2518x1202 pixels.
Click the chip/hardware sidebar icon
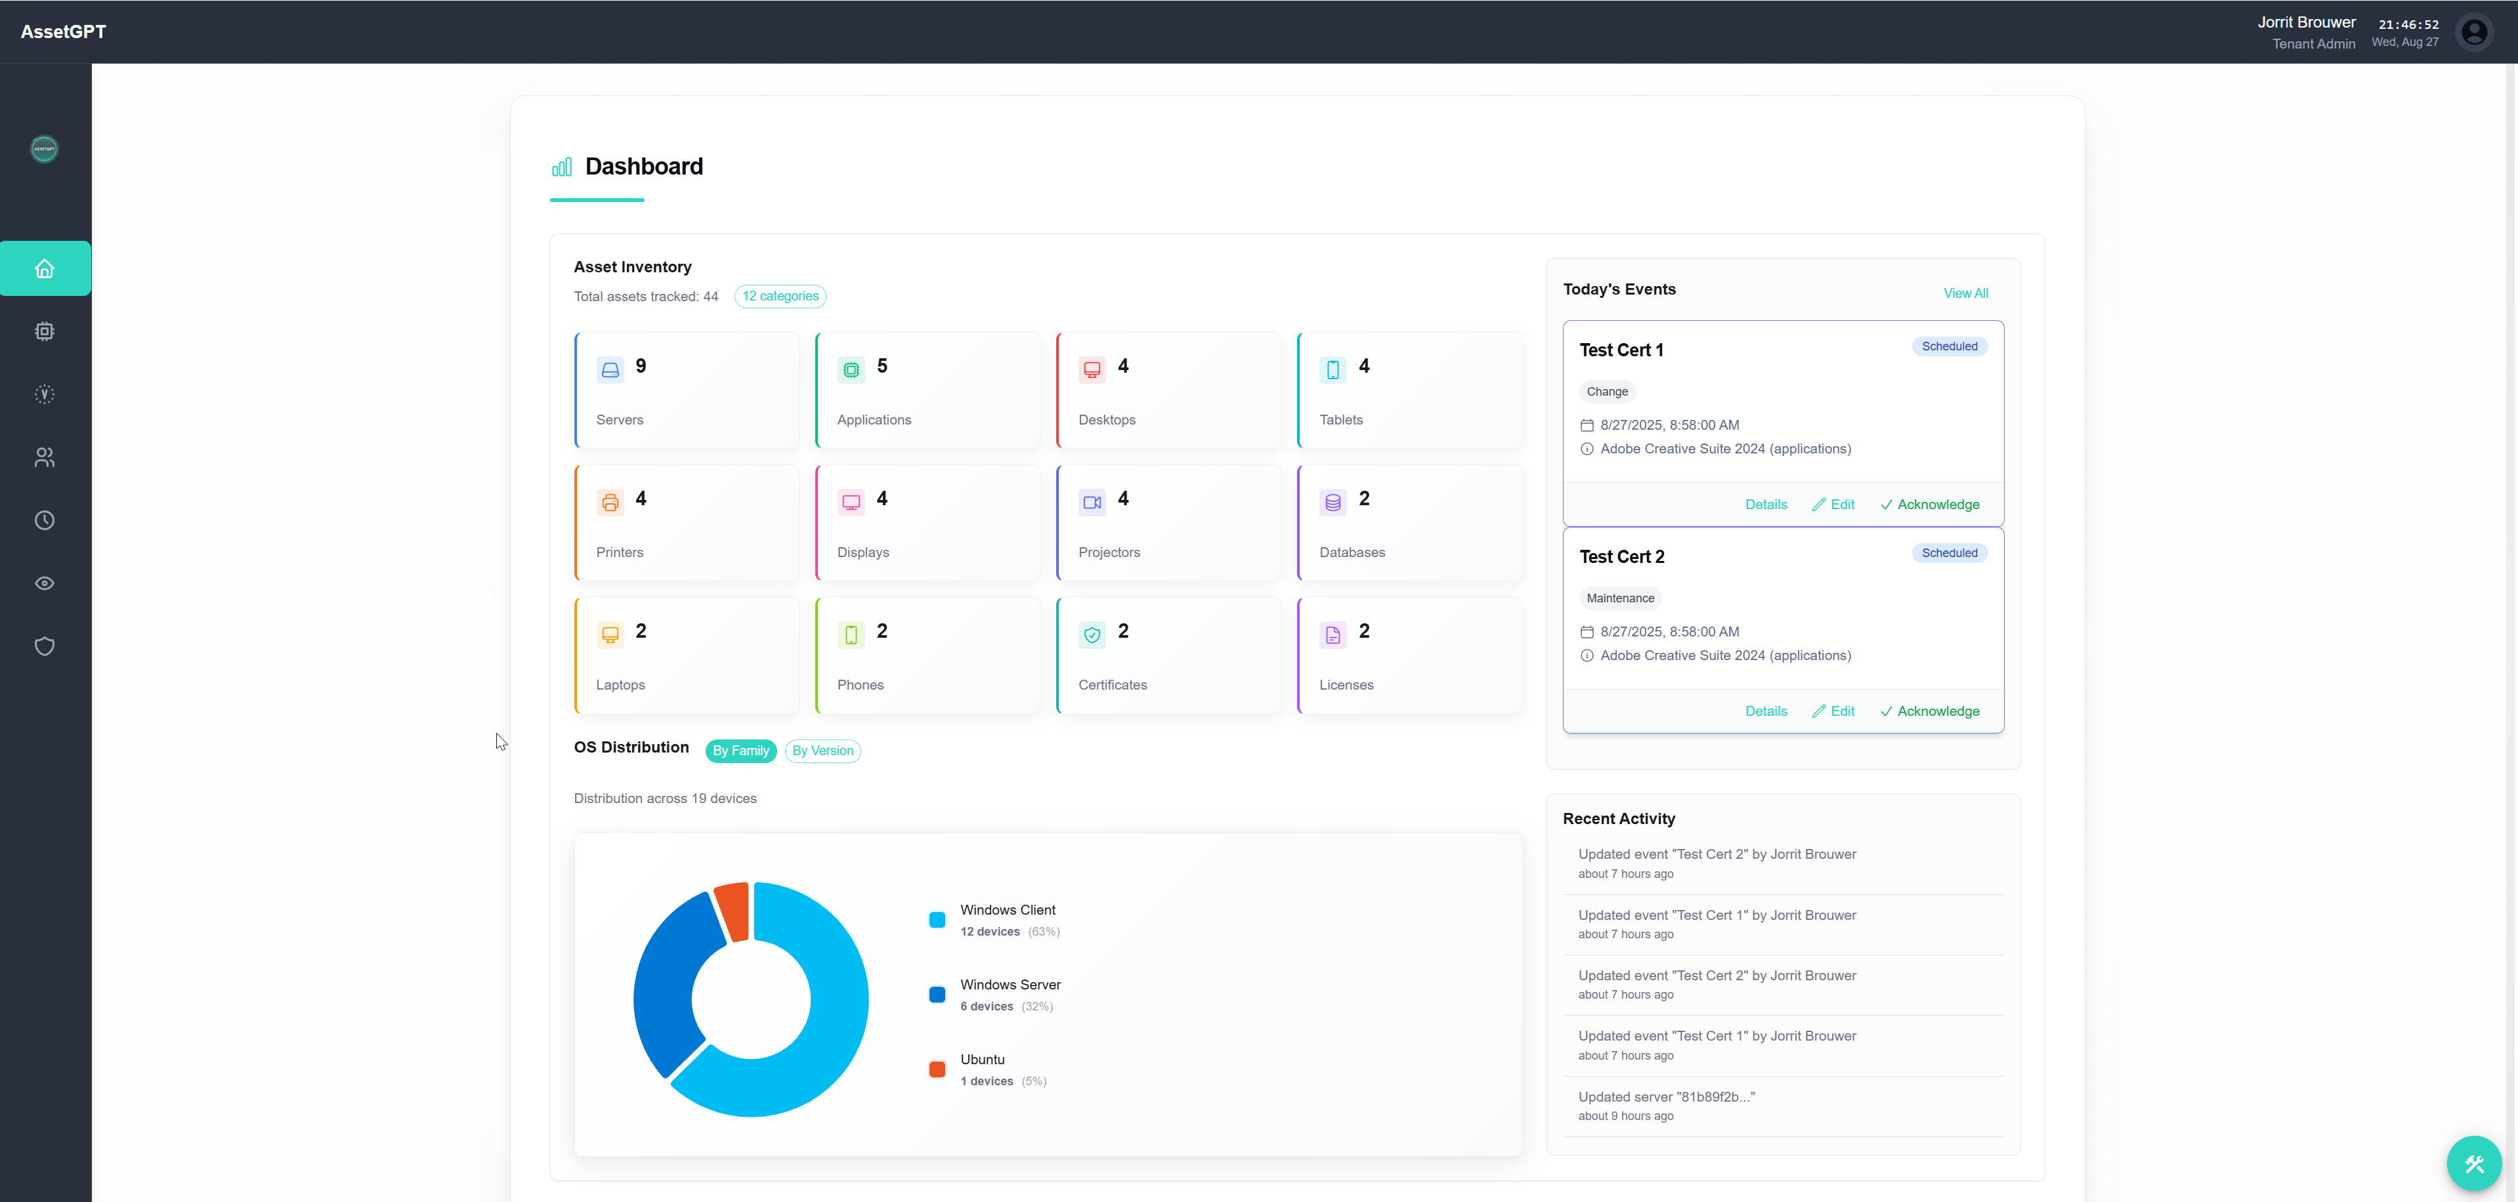(x=45, y=331)
